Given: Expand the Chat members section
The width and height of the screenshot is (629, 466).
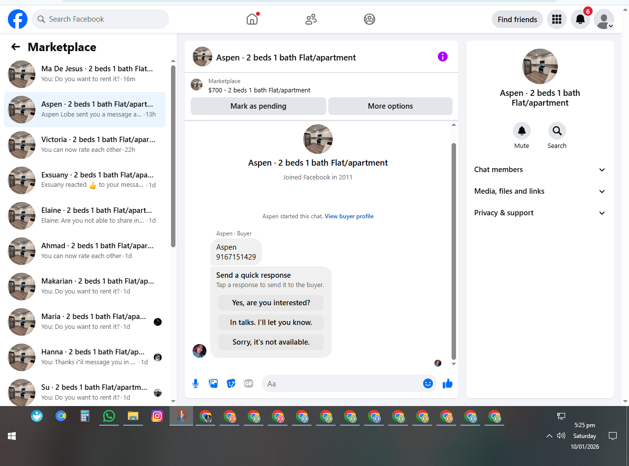Looking at the screenshot, I should click(540, 170).
